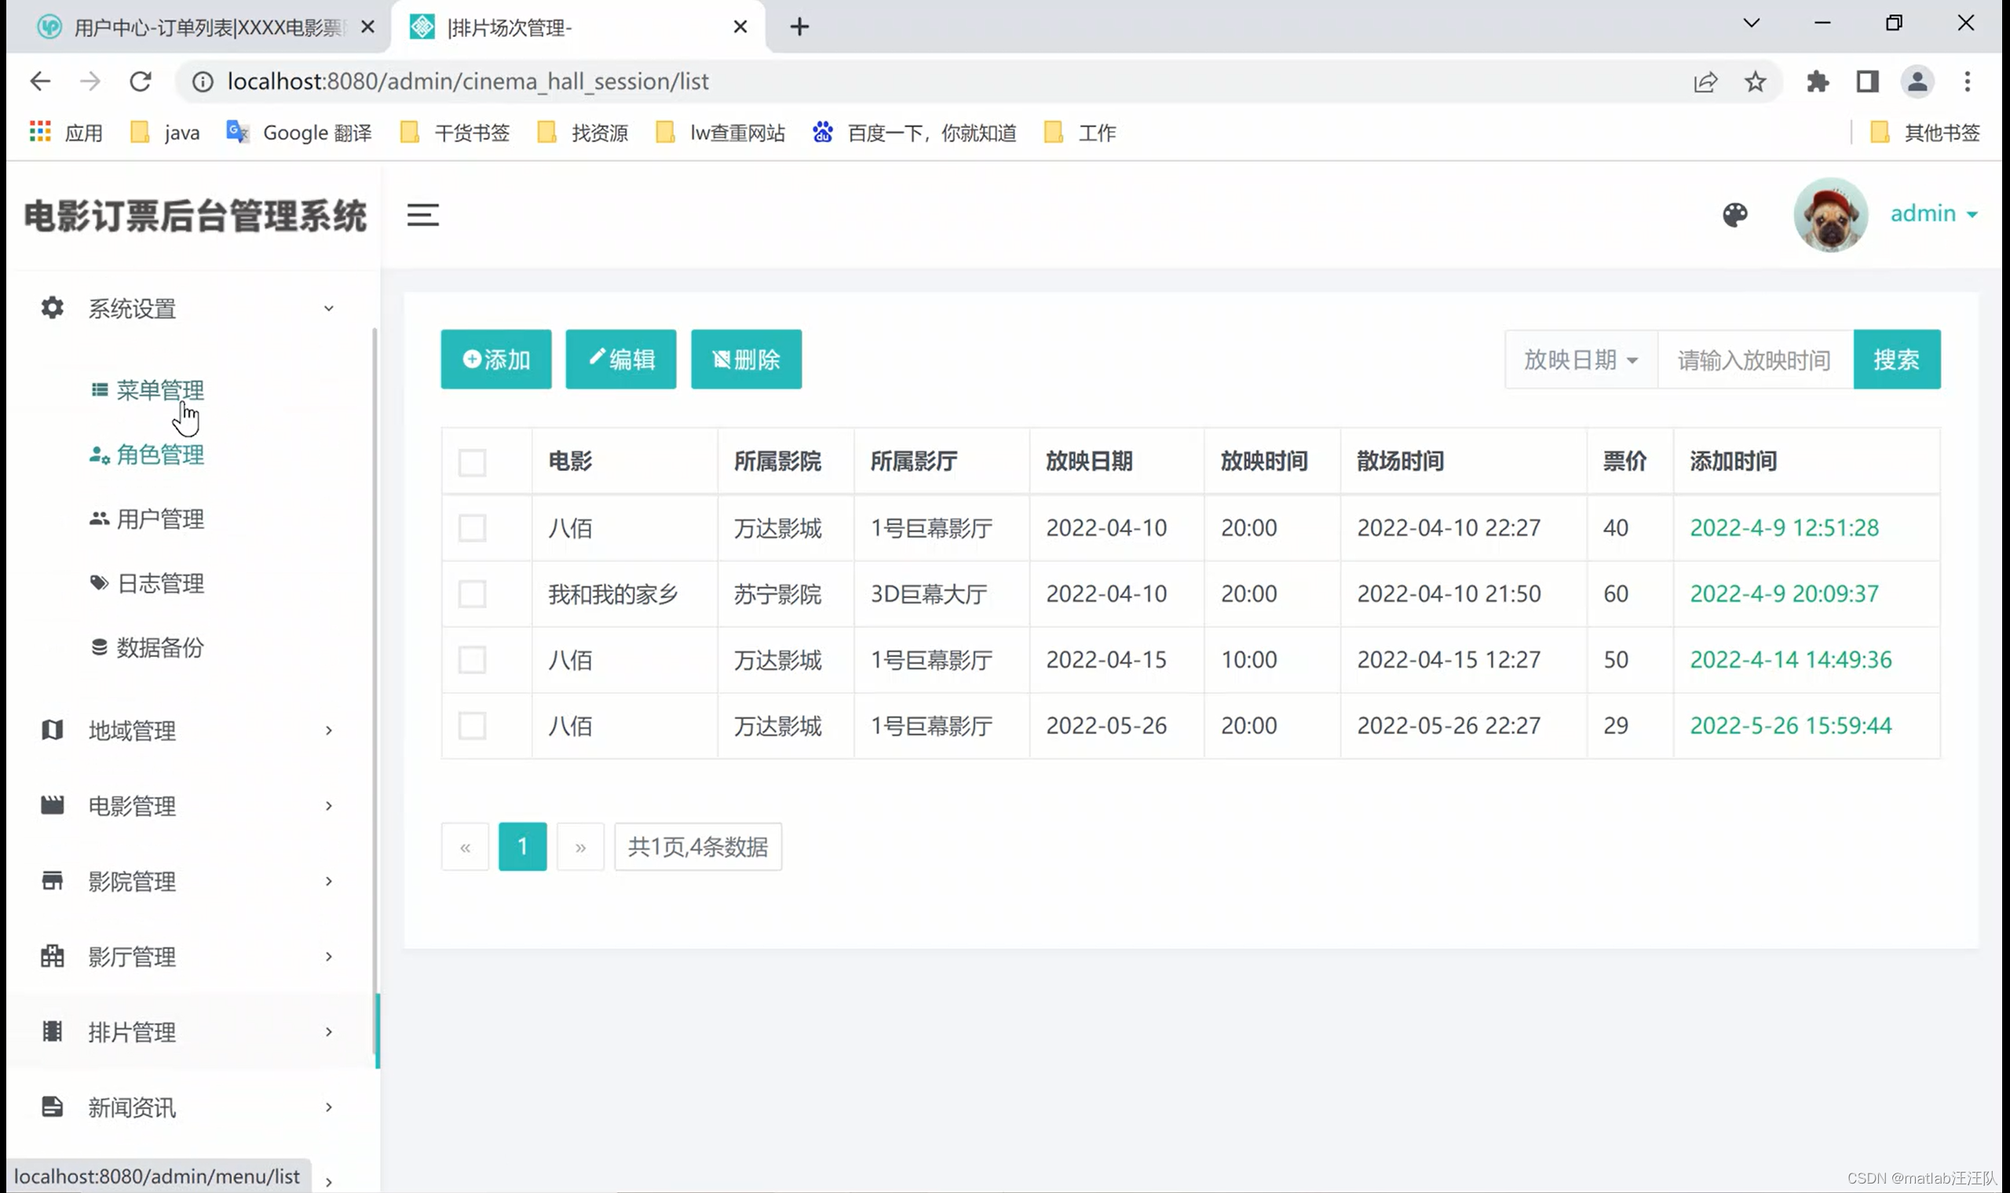Image resolution: width=2010 pixels, height=1193 pixels.
Task: Select the checkbox for the 2022-05-26 session
Action: coord(472,726)
